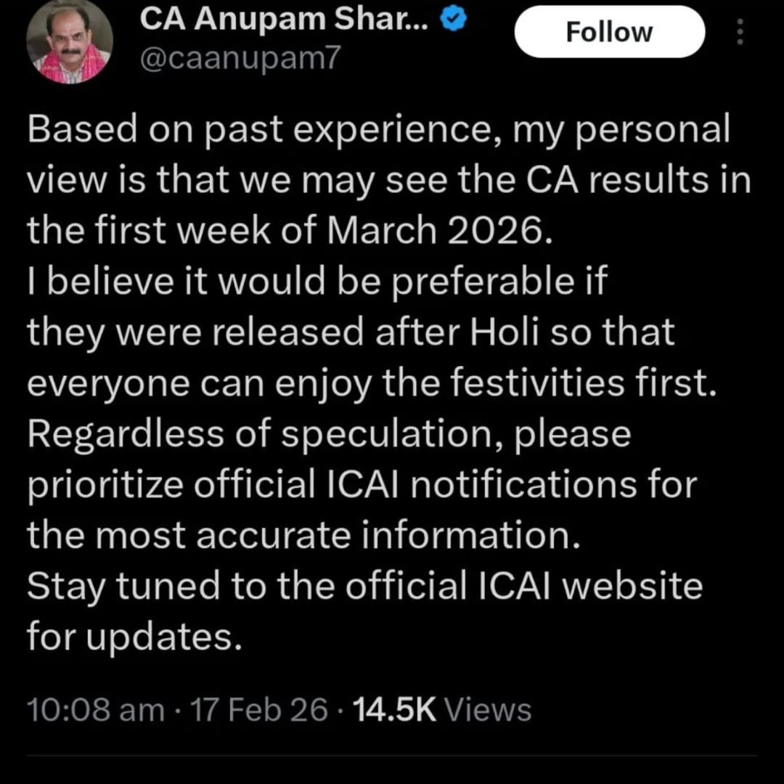The height and width of the screenshot is (784, 784).
Task: Follow the account @caanupam7
Action: 609,31
